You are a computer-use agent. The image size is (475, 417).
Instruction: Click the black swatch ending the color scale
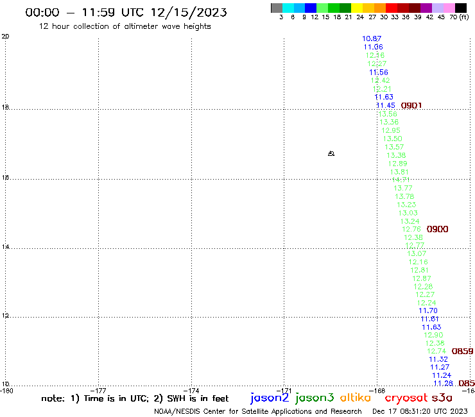tap(460, 8)
